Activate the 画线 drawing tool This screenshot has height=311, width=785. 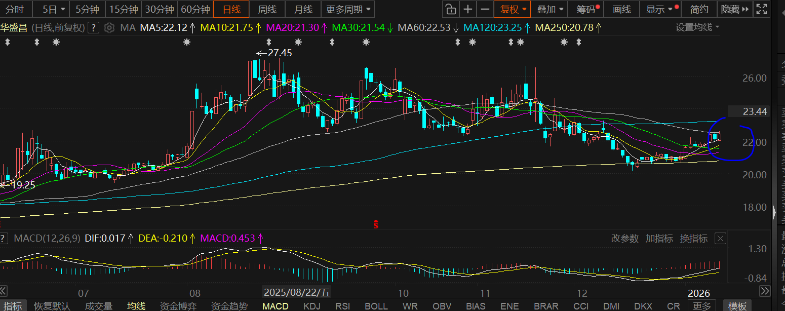622,9
